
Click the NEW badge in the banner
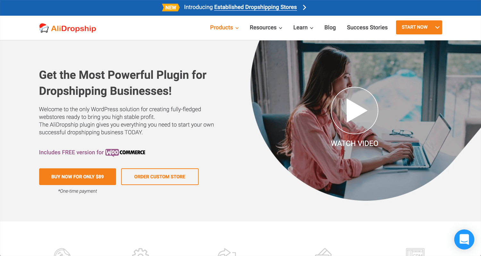170,7
